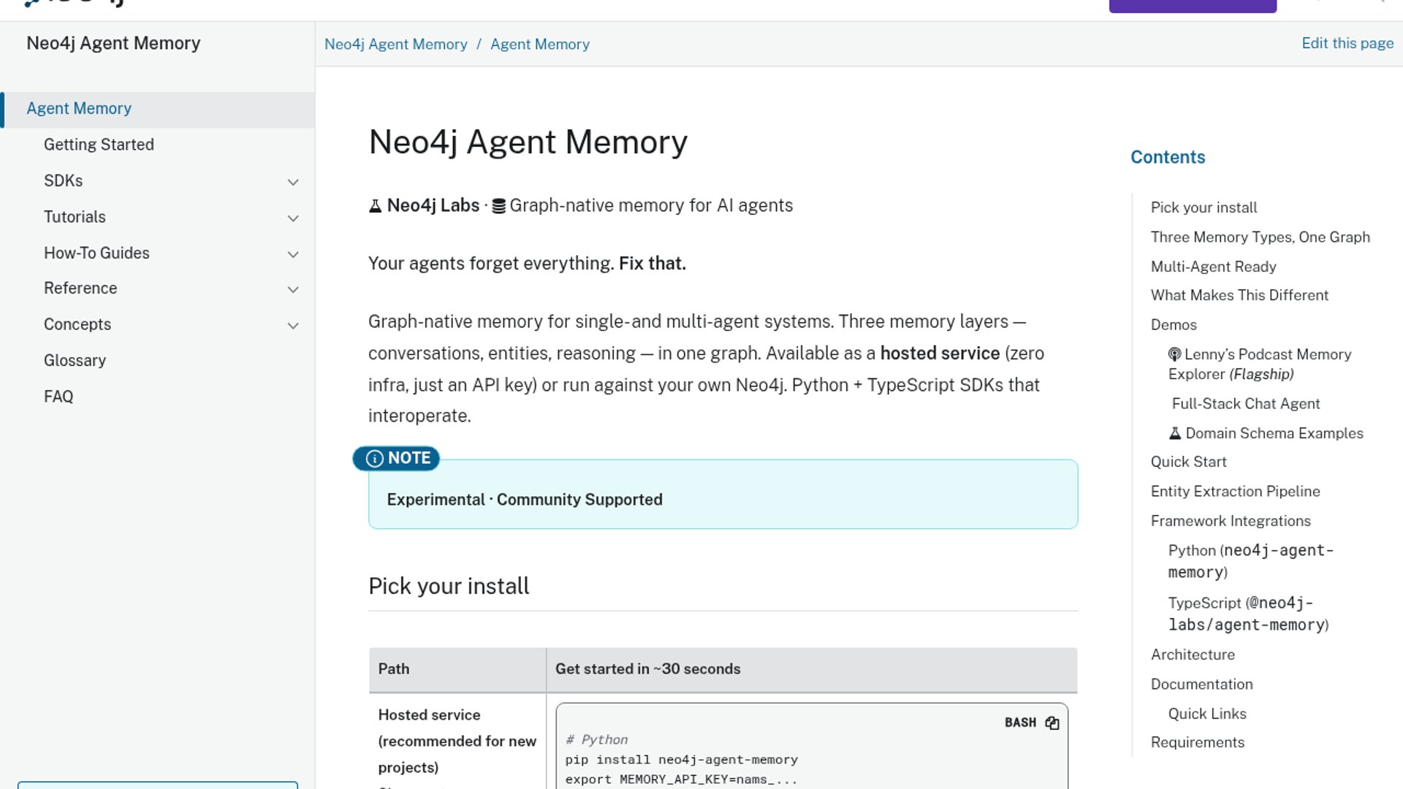The width and height of the screenshot is (1403, 789).
Task: Jump to Full-Stack Chat Agent
Action: 1246,404
